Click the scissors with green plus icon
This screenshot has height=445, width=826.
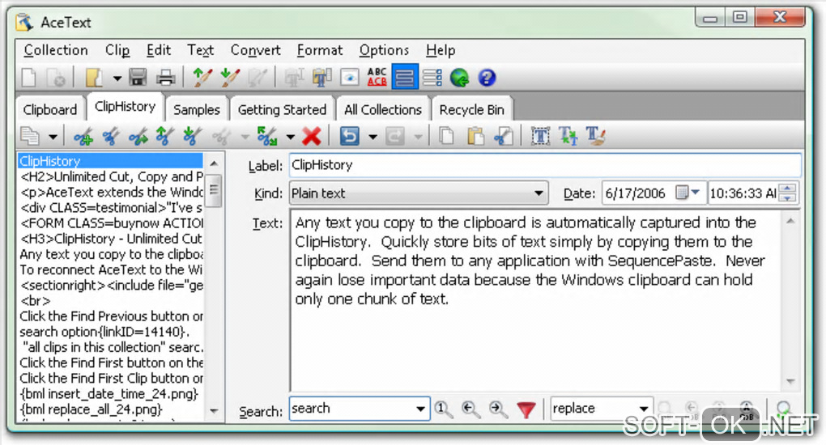[x=83, y=137]
